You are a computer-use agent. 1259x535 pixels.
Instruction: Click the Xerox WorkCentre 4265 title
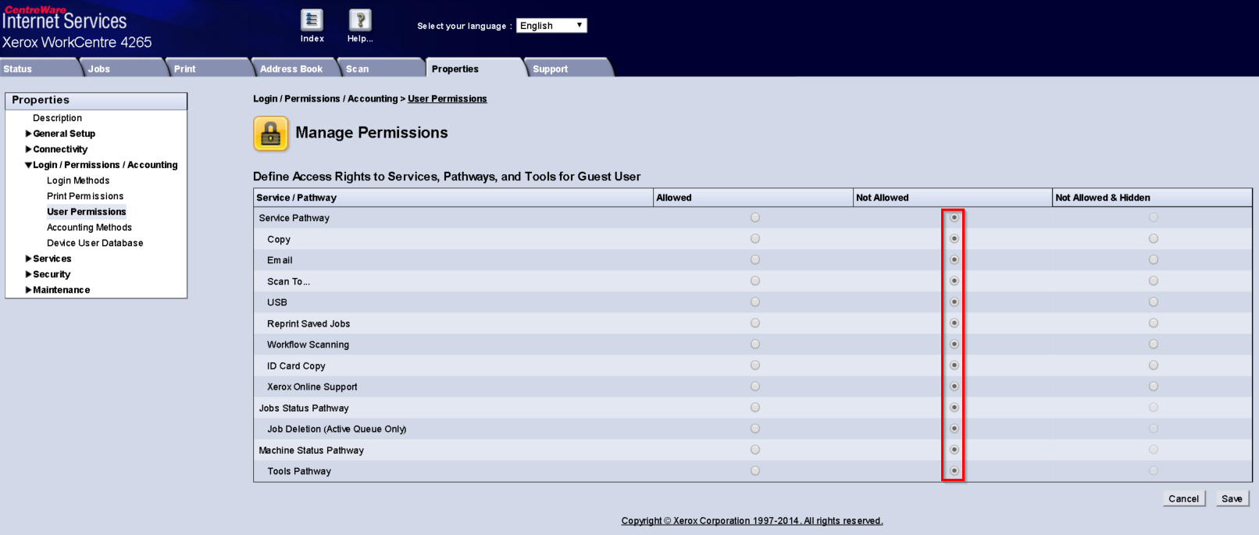[77, 42]
